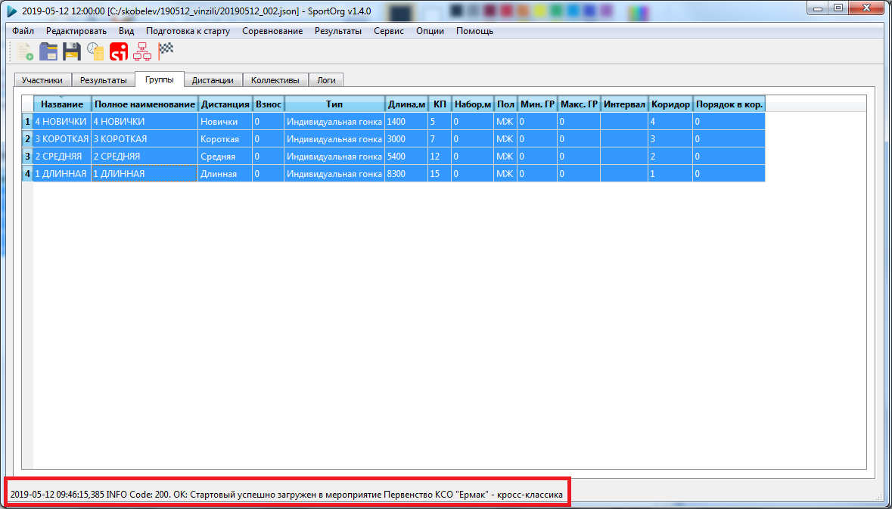Click the 2 СРЕДНЯЯ cell in Полное наименование column
The width and height of the screenshot is (892, 509).
[145, 156]
